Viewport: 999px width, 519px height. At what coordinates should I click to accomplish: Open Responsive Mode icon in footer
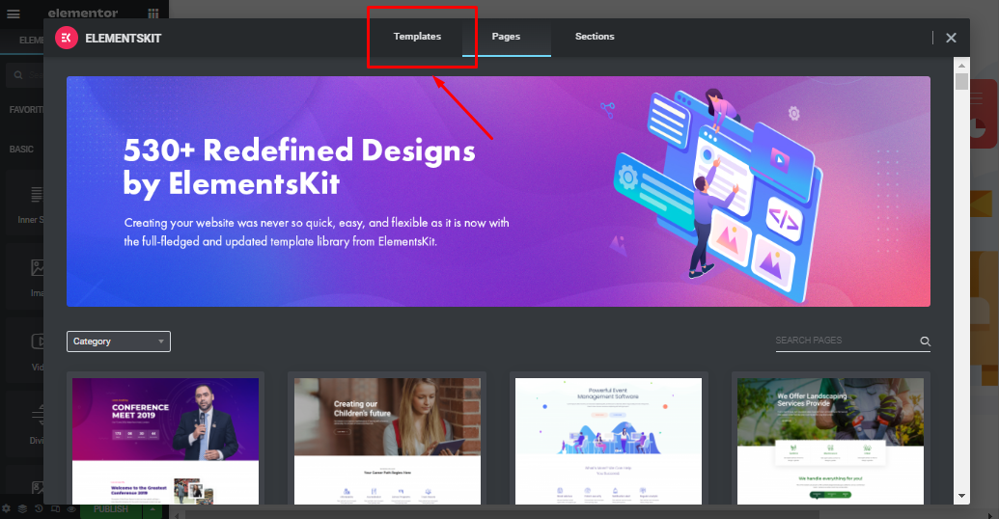pyautogui.click(x=55, y=508)
